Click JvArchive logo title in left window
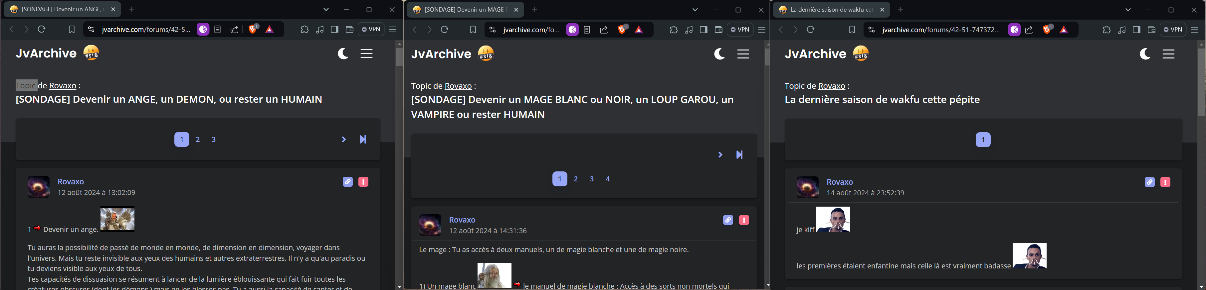1206x290 pixels. point(46,53)
